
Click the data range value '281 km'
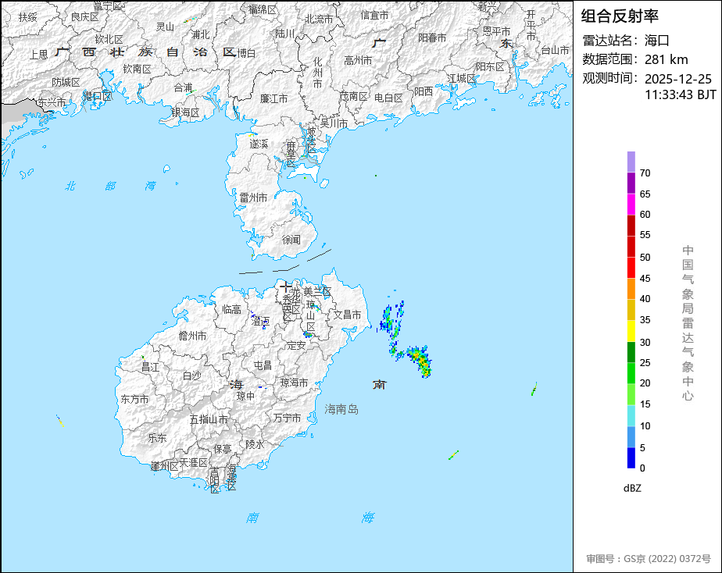pos(667,60)
